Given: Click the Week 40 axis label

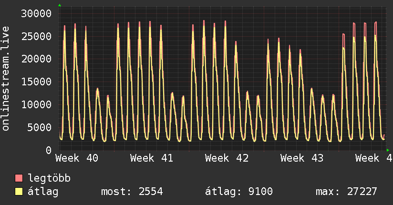Looking at the screenshot, I should point(77,158).
